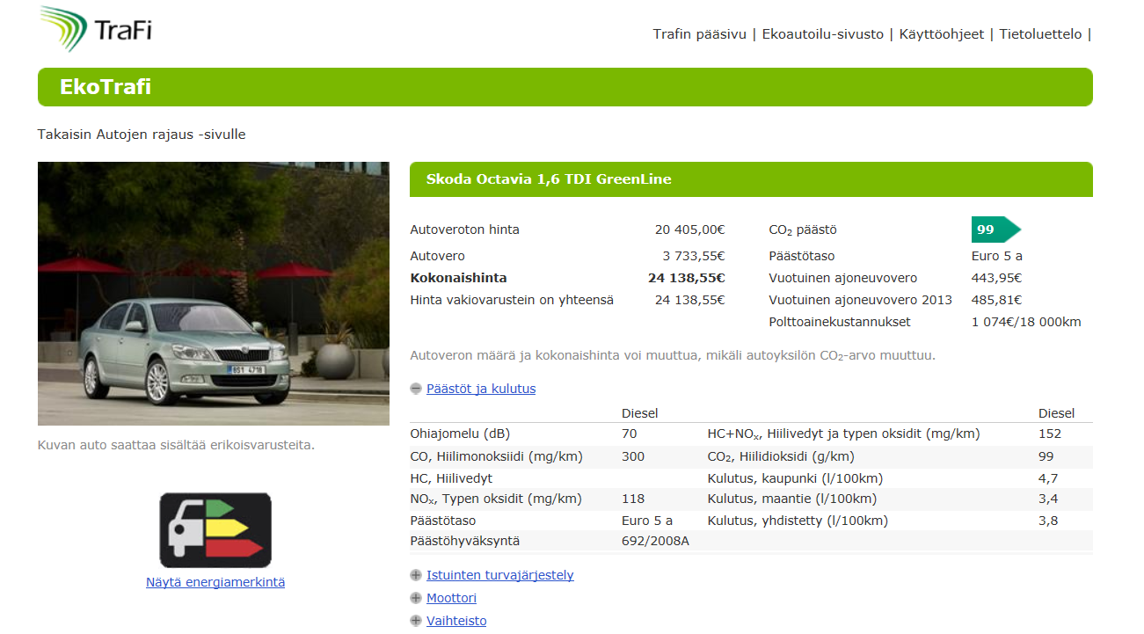1144x634 pixels.
Task: Click Kulutus, kaupunki value 4,7
Action: (1048, 478)
